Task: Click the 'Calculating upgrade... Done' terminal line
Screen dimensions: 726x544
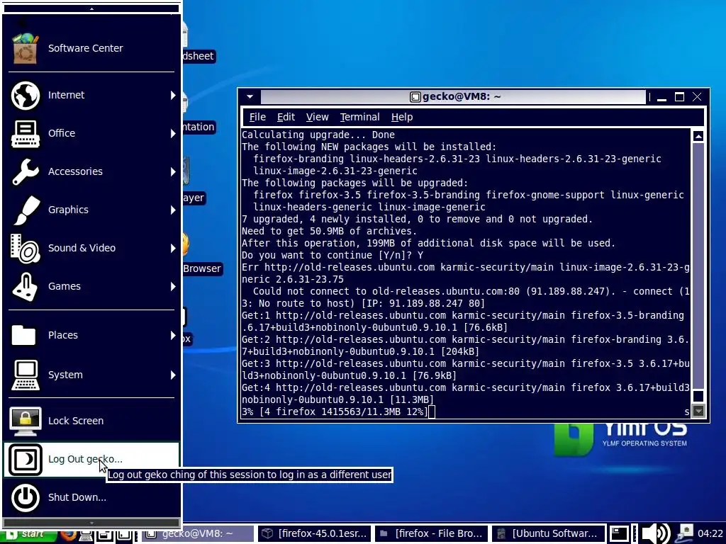Action: (318, 135)
